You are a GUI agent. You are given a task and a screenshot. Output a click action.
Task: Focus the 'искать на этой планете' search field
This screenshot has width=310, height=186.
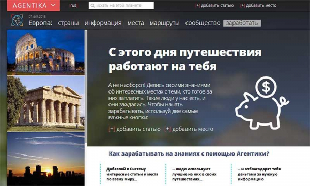pos(121,5)
